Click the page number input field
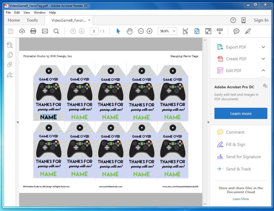The width and height of the screenshot is (274, 211). point(94,31)
